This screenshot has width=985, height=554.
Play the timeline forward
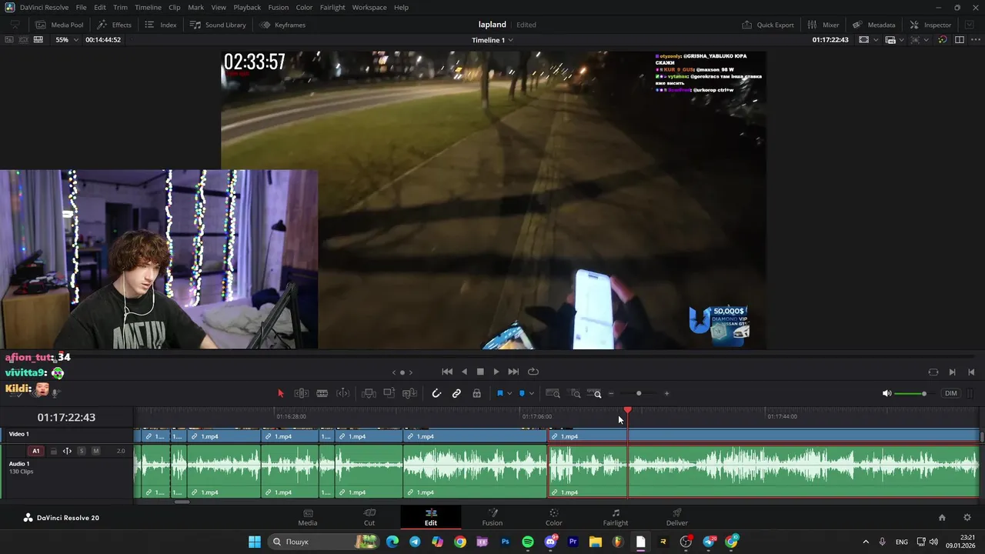click(496, 372)
